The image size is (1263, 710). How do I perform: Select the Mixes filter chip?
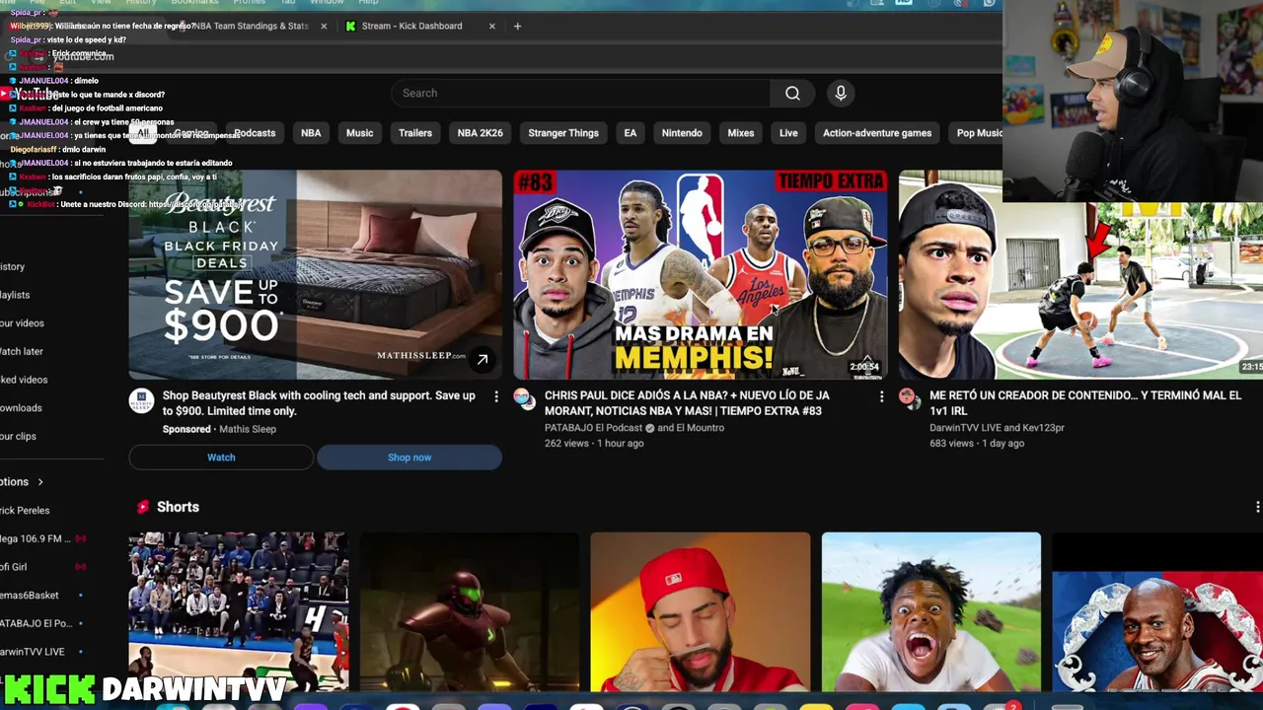pyautogui.click(x=741, y=133)
